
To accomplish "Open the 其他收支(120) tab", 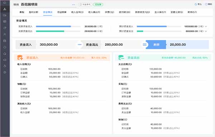I will pos(143,12).
